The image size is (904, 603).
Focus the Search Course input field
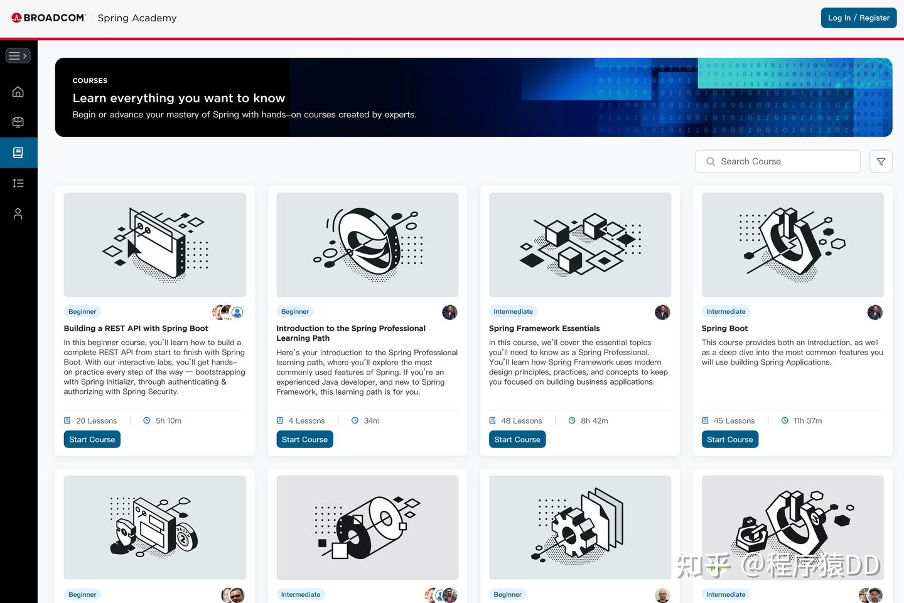(778, 161)
